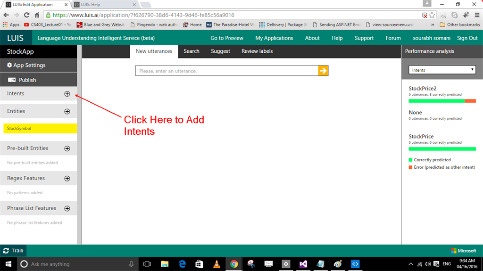This screenshot has height=271, width=483.
Task: Bookmark this page with the star icon
Action: 432,15
